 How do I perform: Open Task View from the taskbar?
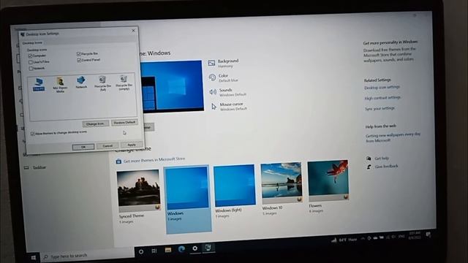pos(154,251)
